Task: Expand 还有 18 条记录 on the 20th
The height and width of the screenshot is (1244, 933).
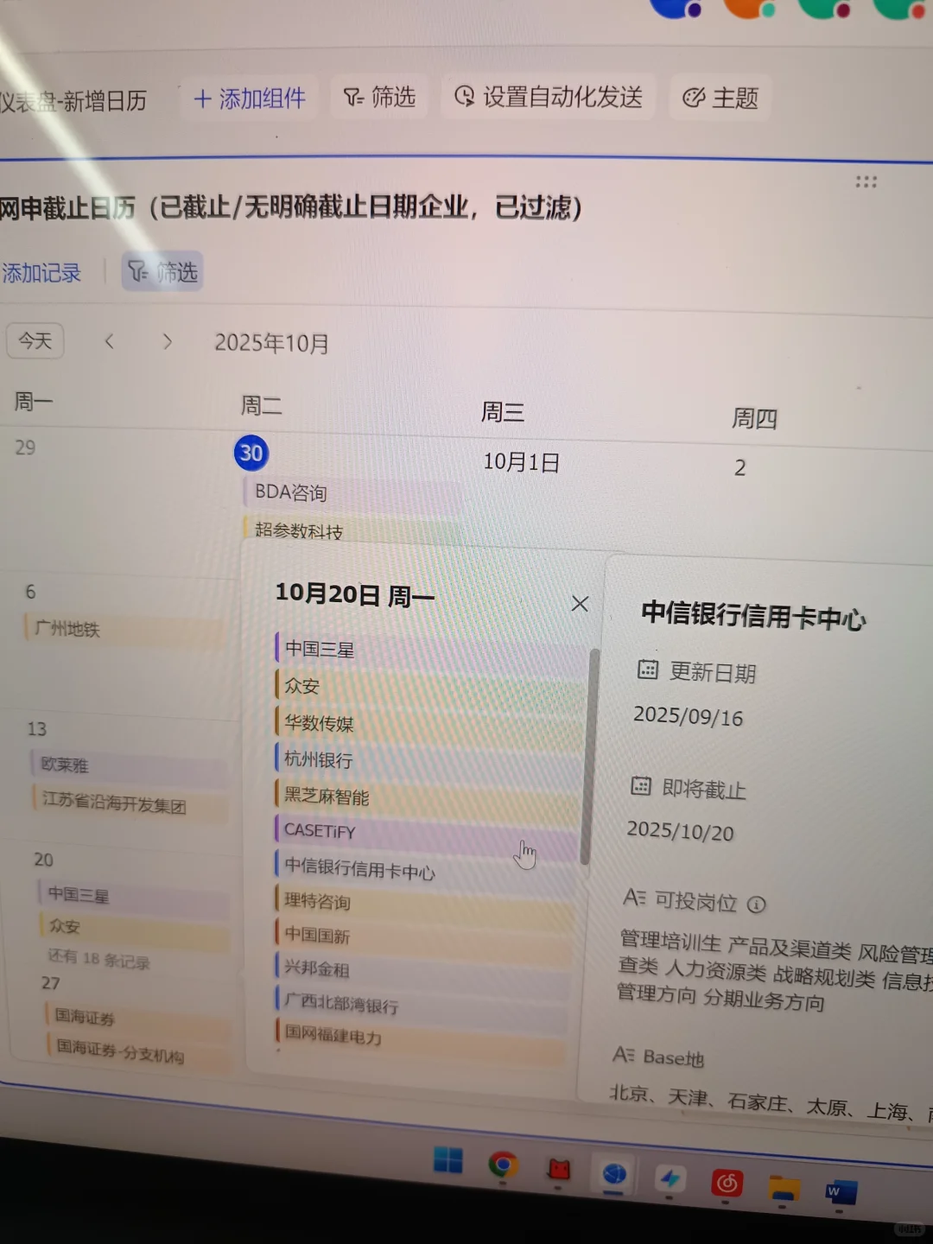Action: (x=98, y=959)
